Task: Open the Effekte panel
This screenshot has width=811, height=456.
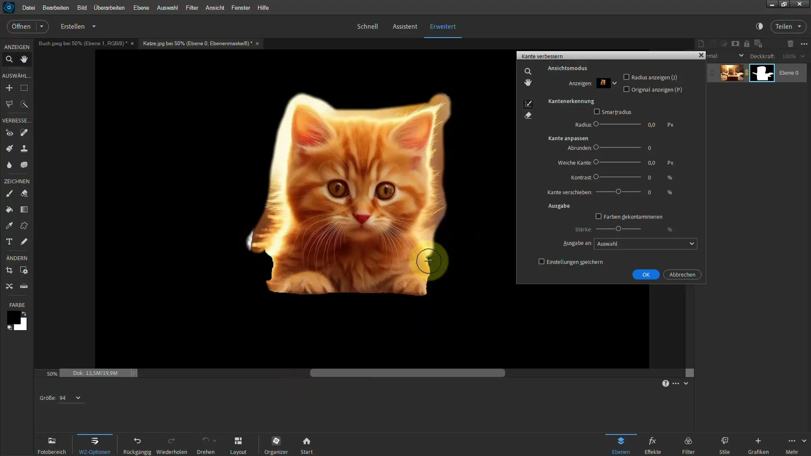Action: point(653,445)
